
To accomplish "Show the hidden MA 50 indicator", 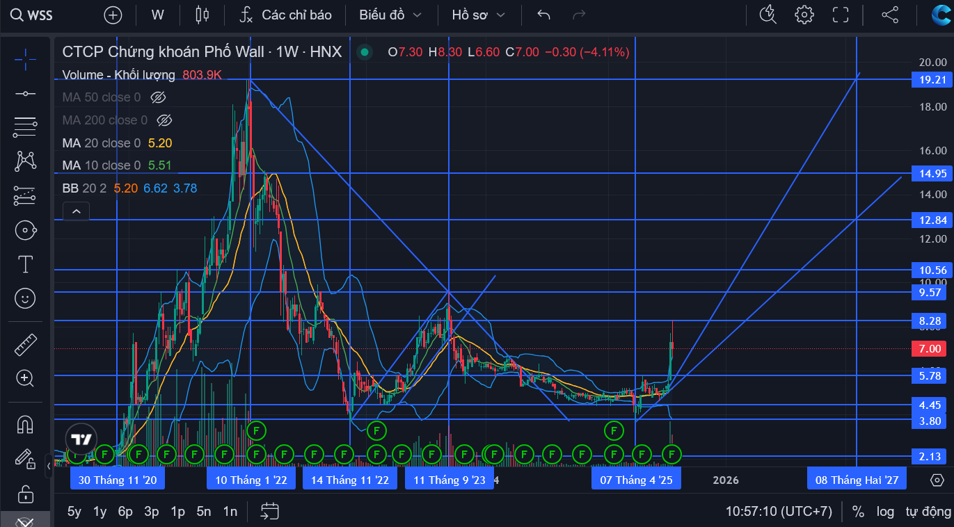I will coord(159,97).
